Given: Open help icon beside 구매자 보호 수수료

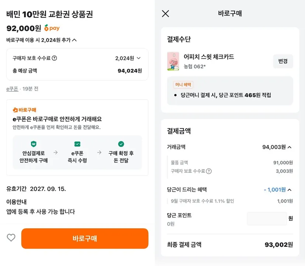Looking at the screenshot, I should click(x=55, y=58).
